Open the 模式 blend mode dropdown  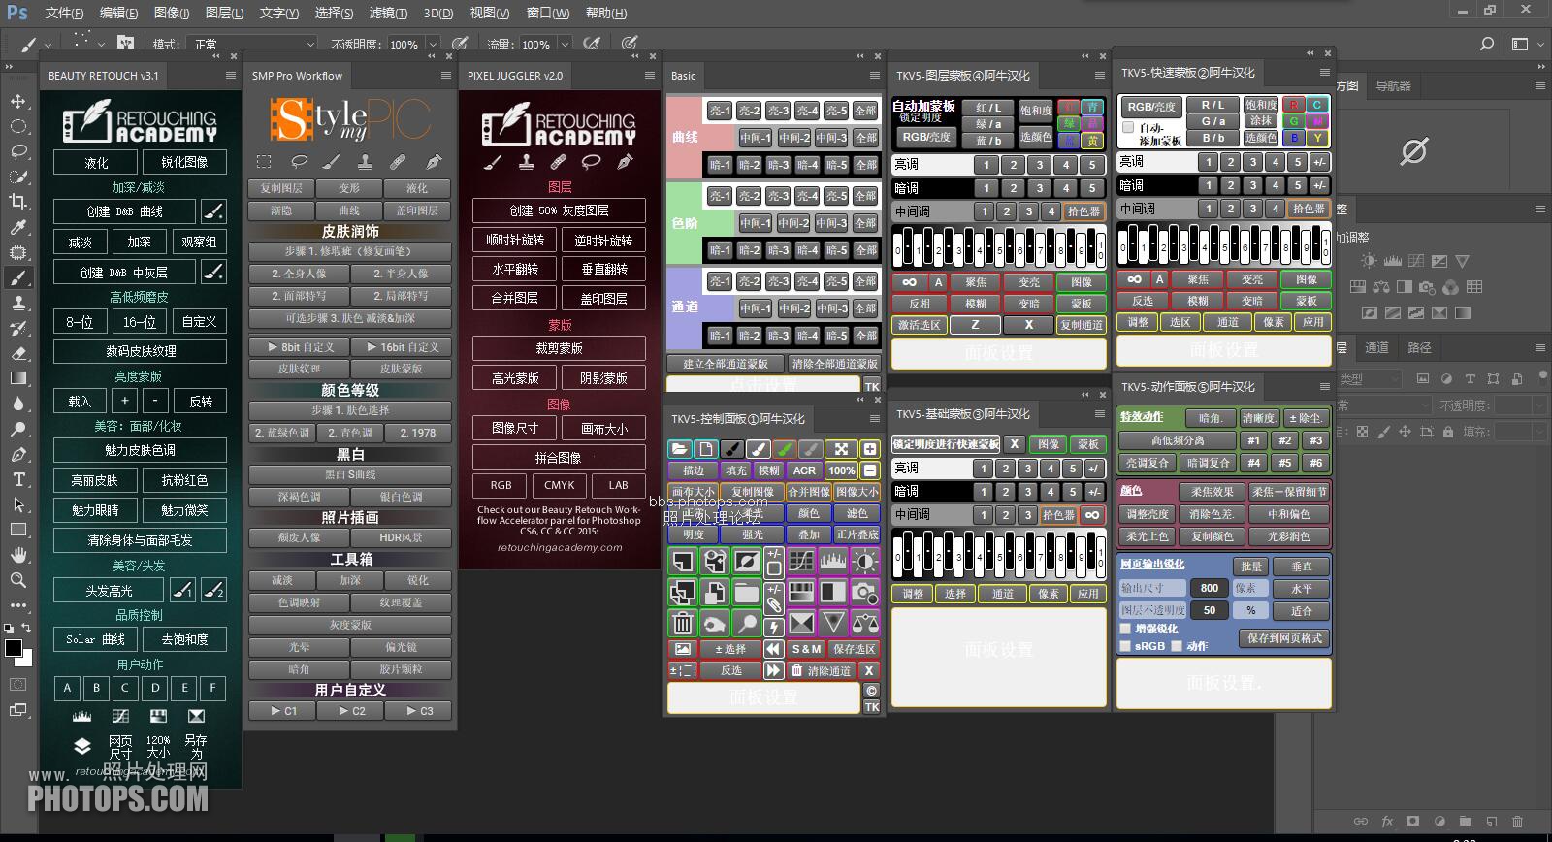pyautogui.click(x=254, y=44)
